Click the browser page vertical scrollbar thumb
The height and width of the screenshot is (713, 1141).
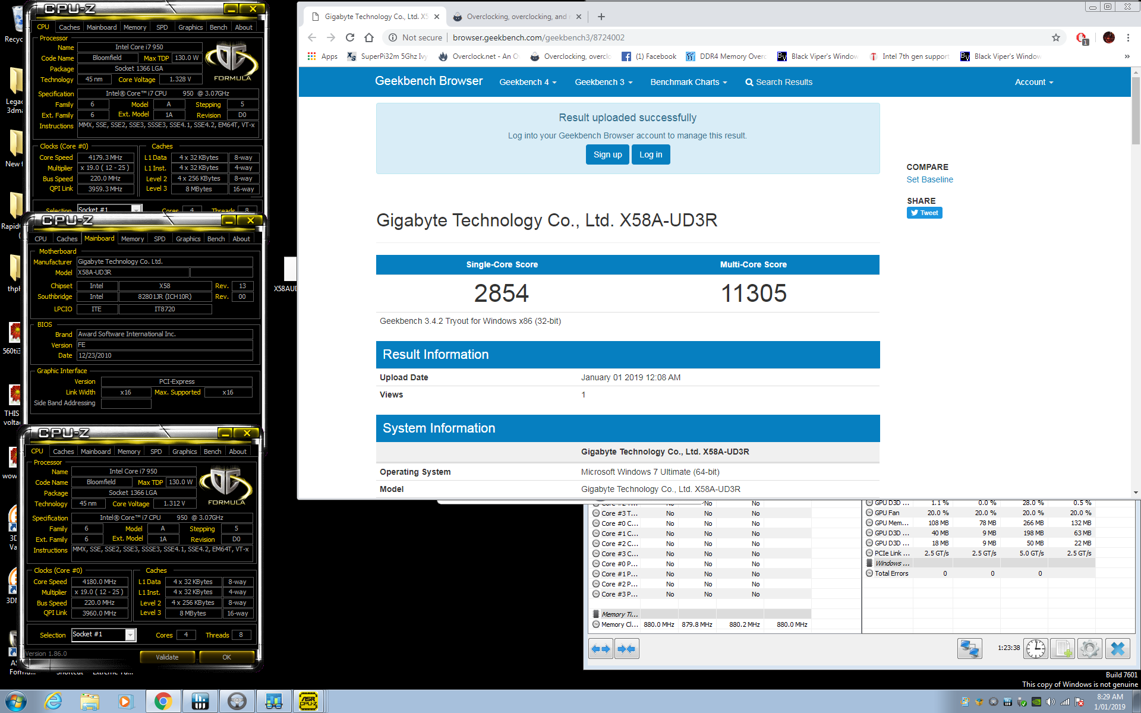click(x=1136, y=111)
